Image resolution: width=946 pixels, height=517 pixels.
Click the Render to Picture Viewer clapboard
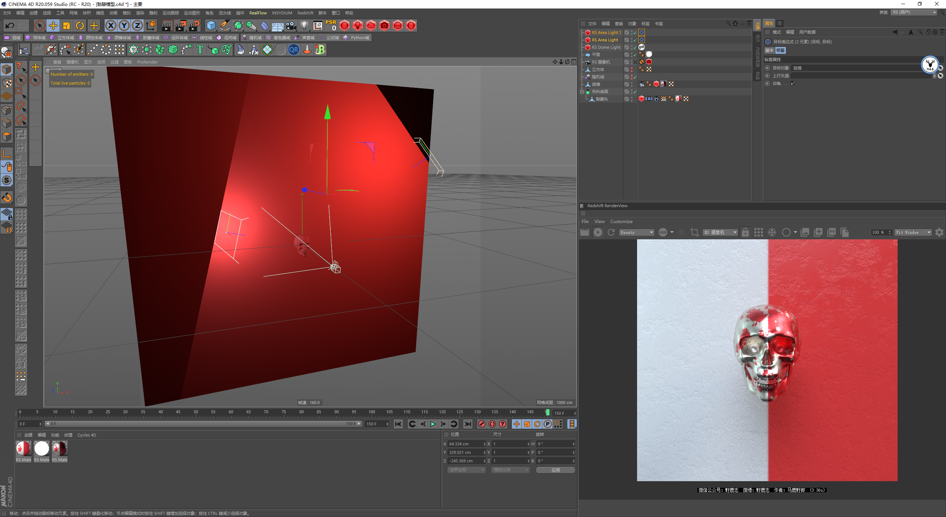click(181, 25)
